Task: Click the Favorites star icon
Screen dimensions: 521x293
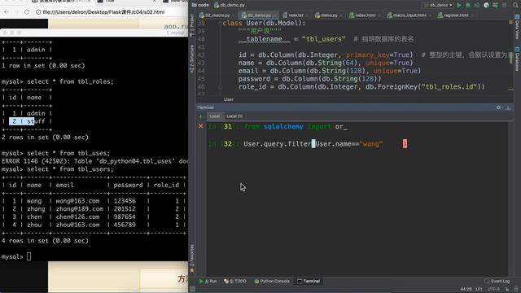Action: pyautogui.click(x=192, y=270)
